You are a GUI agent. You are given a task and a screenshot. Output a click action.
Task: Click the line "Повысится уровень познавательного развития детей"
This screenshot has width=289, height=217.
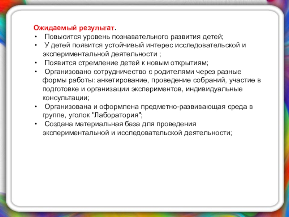click(134, 37)
